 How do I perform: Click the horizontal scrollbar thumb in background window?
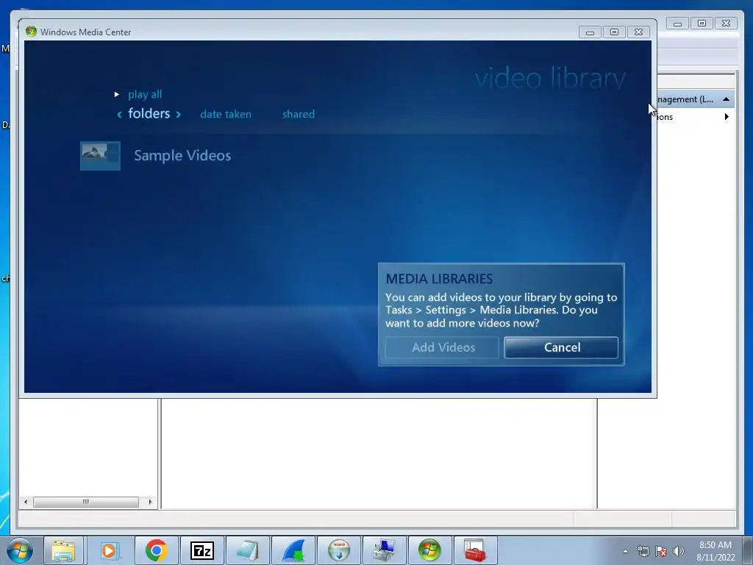pos(86,502)
